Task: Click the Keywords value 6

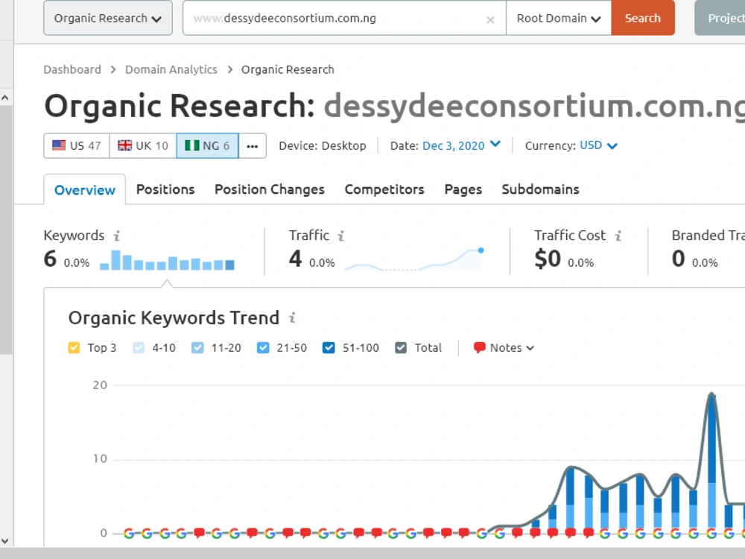Action: pos(50,259)
